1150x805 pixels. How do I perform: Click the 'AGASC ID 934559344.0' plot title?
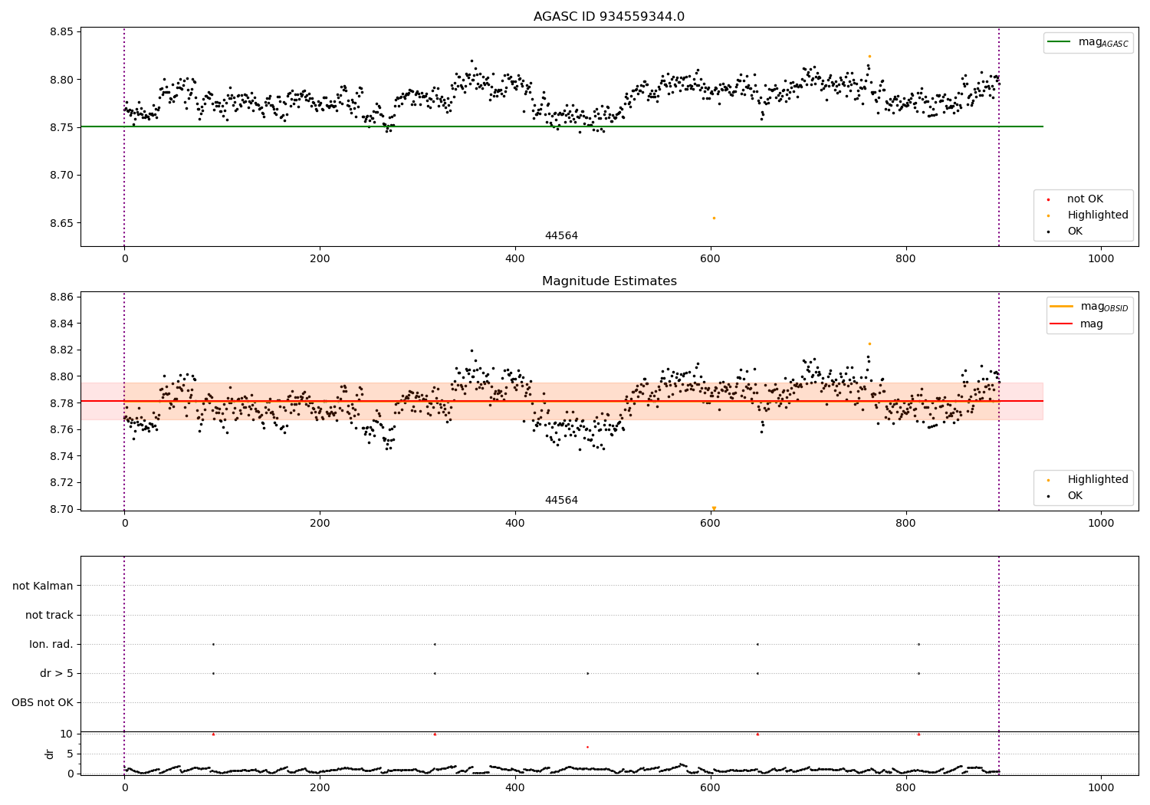tap(609, 17)
